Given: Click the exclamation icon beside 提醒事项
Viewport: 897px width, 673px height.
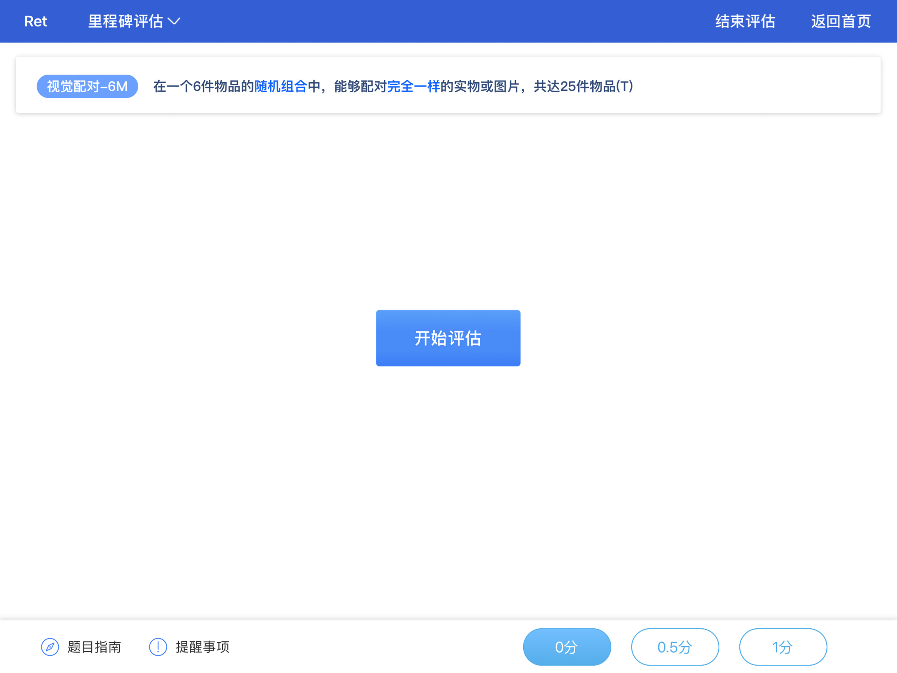Looking at the screenshot, I should click(x=158, y=647).
